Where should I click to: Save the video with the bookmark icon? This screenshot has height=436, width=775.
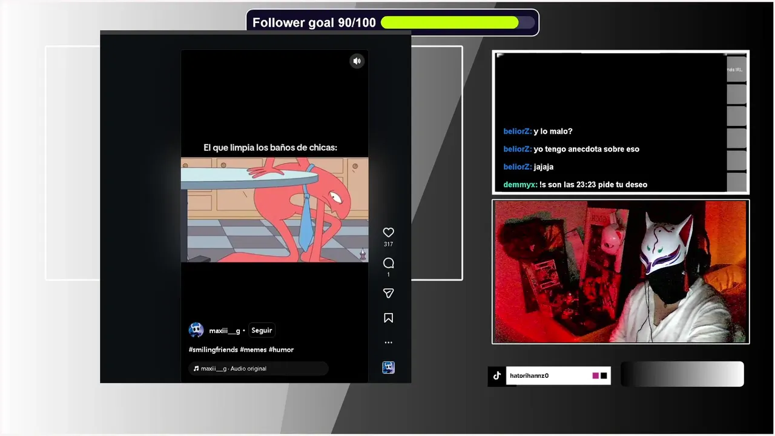click(x=389, y=318)
